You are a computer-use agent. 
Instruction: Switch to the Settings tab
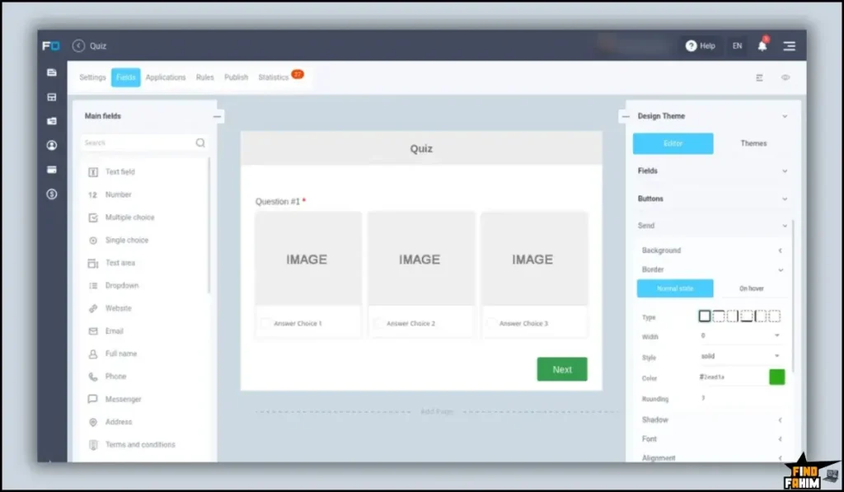[x=92, y=77]
